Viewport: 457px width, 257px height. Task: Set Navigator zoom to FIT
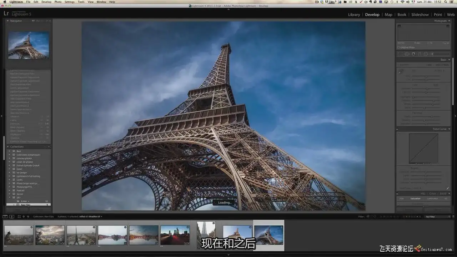(33, 21)
